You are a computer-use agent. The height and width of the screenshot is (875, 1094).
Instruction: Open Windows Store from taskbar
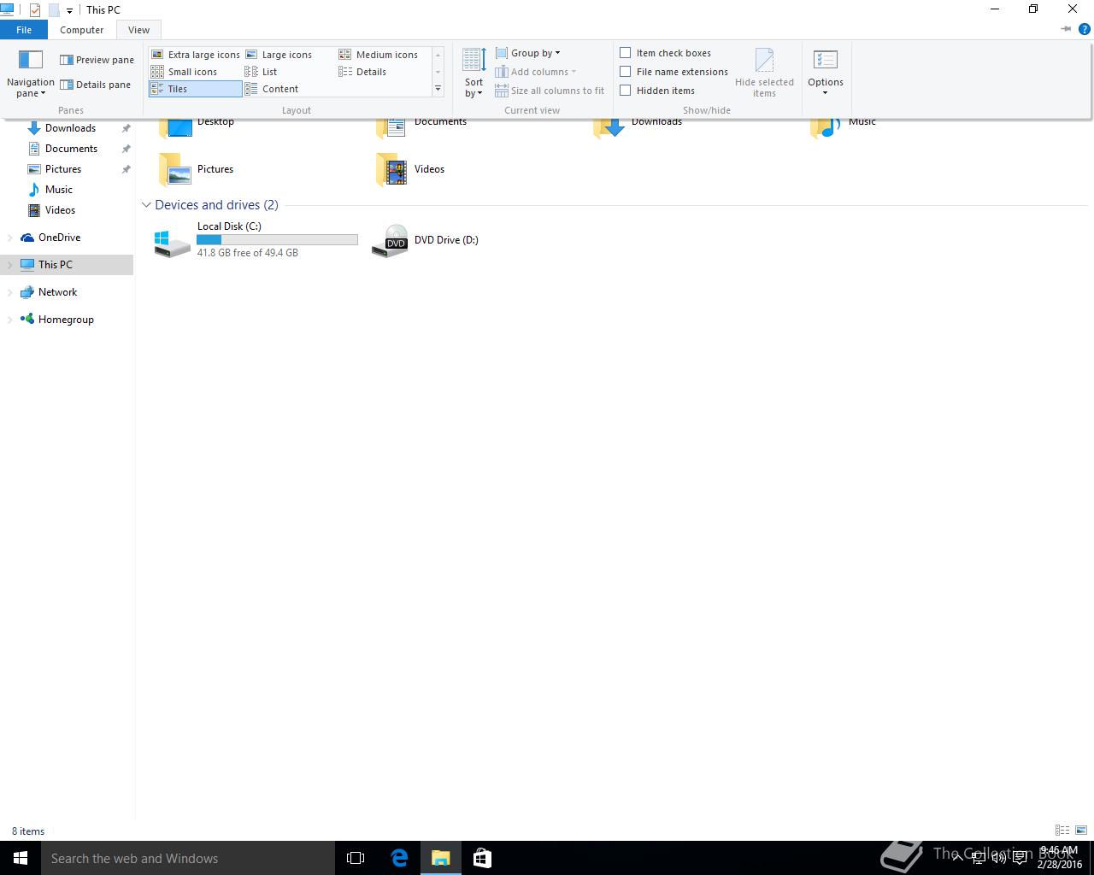pyautogui.click(x=482, y=858)
